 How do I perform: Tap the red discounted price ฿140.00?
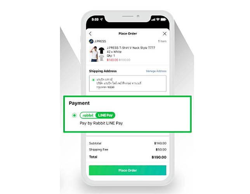point(112,60)
